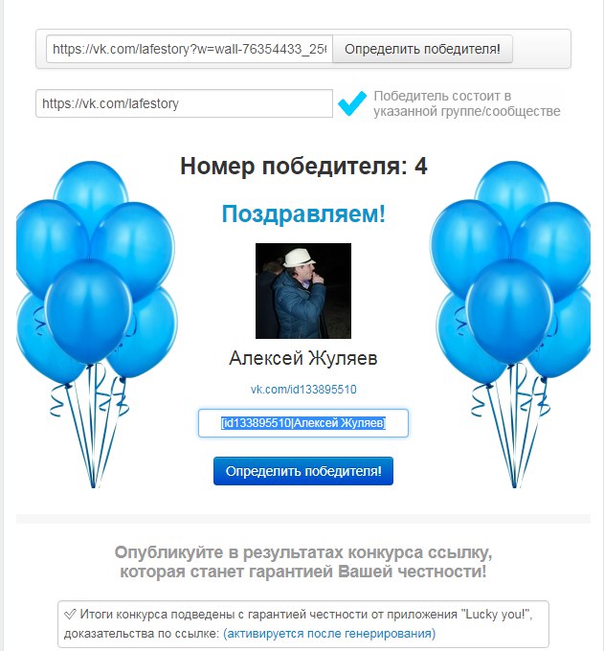Click the balloon strings on right bunch
604x651 pixels.
click(513, 428)
